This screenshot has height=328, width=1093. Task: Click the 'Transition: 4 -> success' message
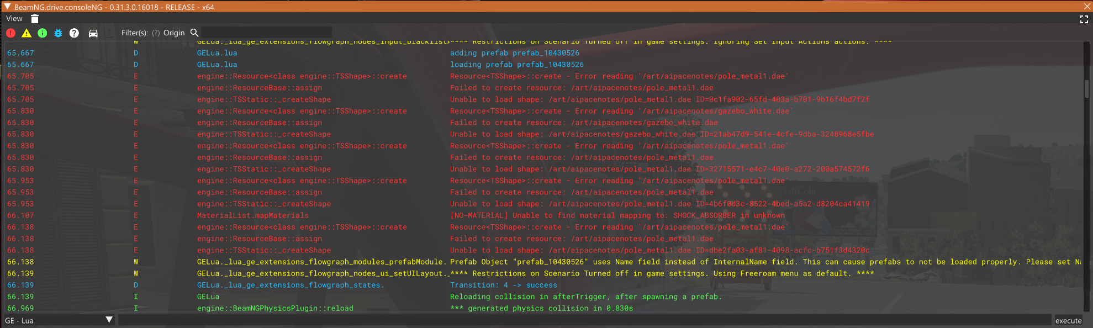[504, 285]
